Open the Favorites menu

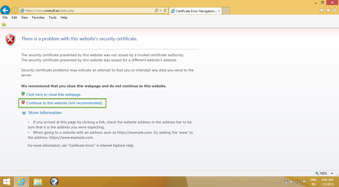pyautogui.click(x=38, y=18)
